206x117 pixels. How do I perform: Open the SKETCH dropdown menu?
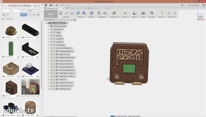(x=66, y=17)
